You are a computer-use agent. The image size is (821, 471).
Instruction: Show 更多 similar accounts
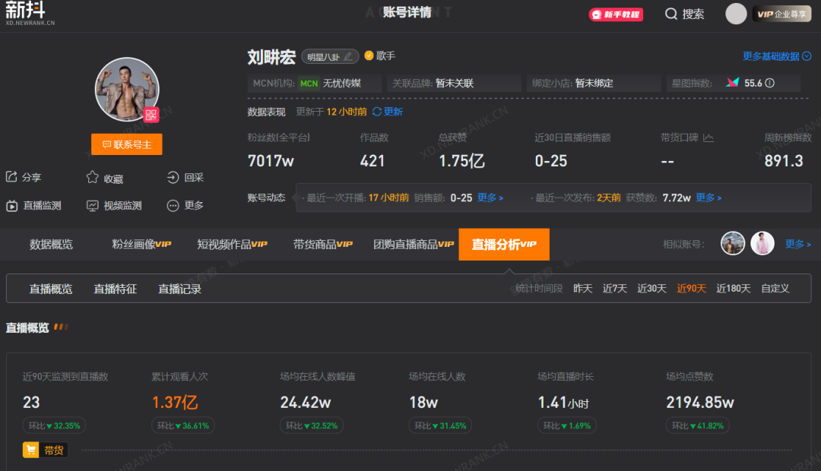click(798, 244)
